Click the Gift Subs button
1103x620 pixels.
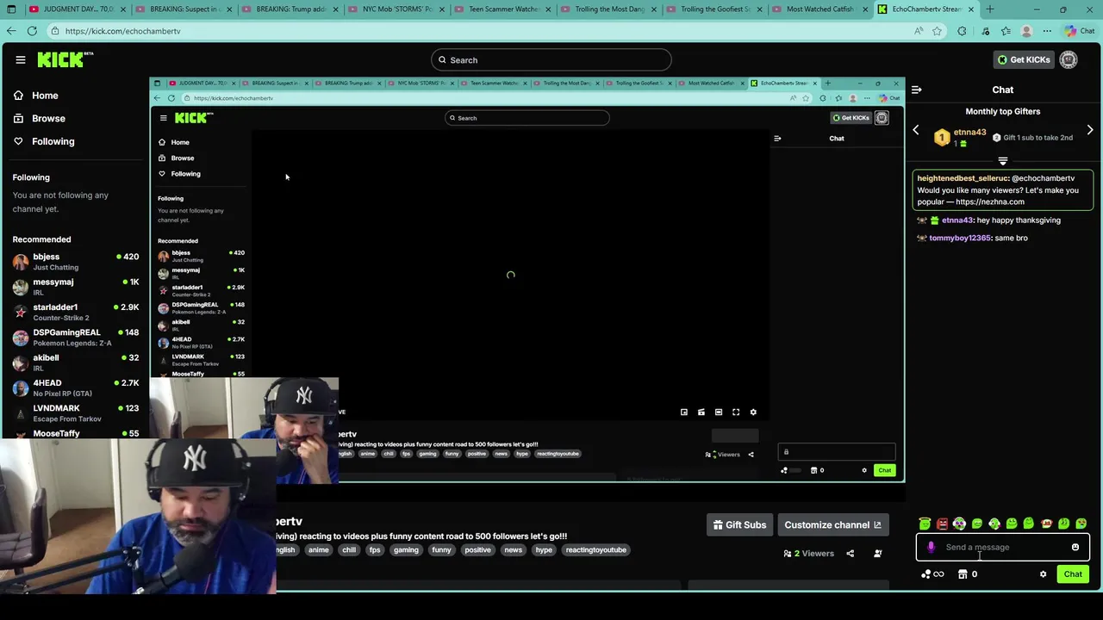[x=739, y=524]
